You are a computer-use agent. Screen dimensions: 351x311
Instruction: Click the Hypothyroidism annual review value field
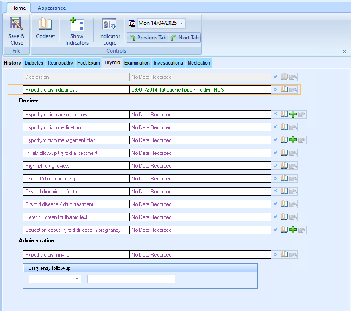pyautogui.click(x=200, y=114)
